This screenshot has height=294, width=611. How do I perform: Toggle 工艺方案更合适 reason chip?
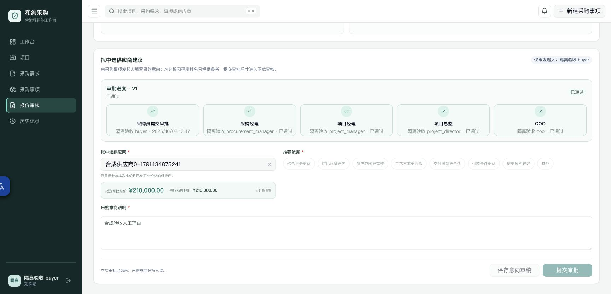point(409,164)
